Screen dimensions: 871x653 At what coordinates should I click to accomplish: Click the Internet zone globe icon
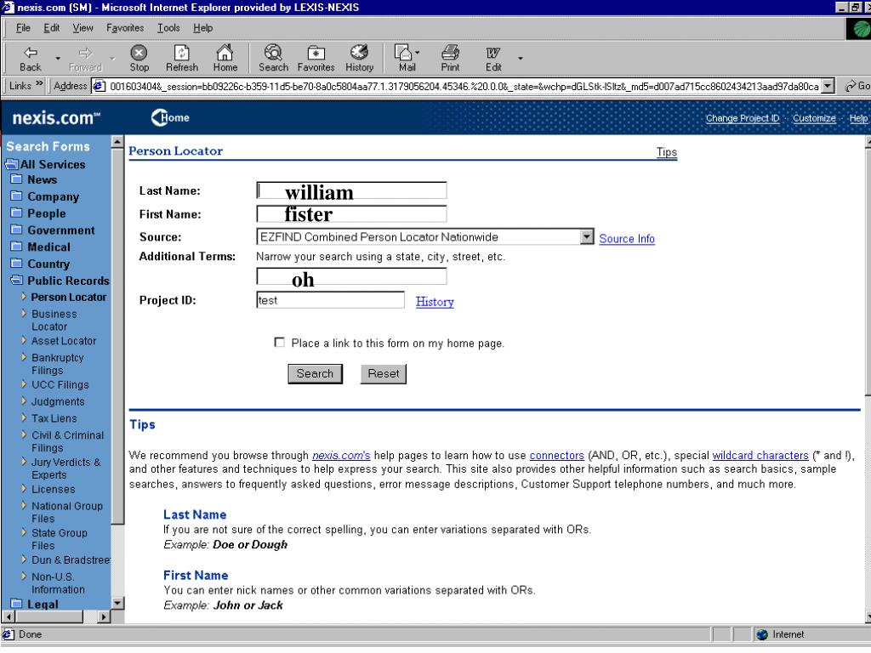[x=762, y=634]
